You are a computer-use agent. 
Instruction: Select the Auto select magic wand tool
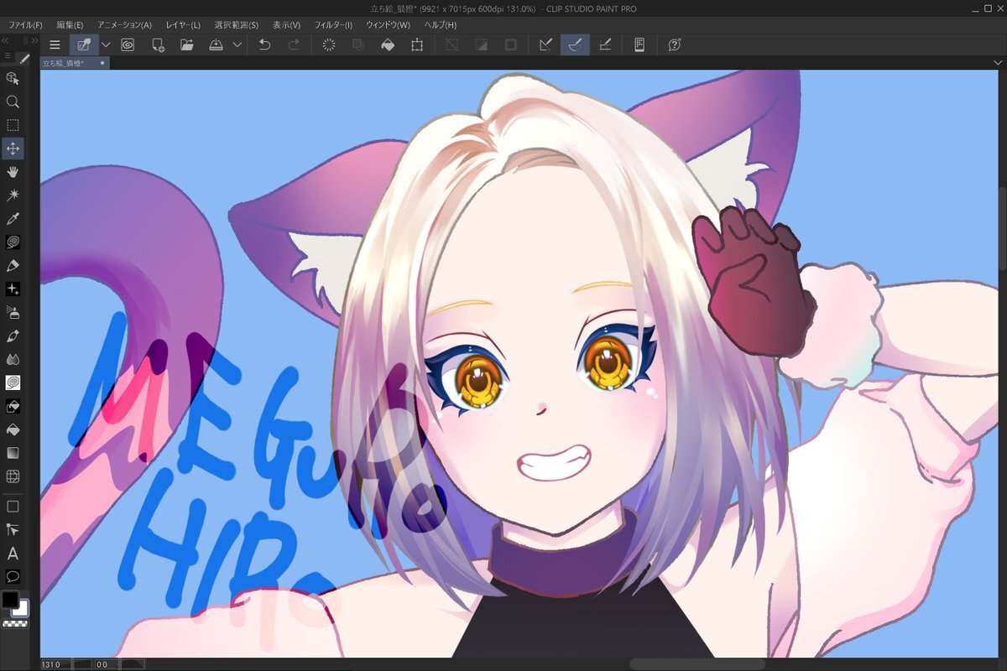click(13, 195)
